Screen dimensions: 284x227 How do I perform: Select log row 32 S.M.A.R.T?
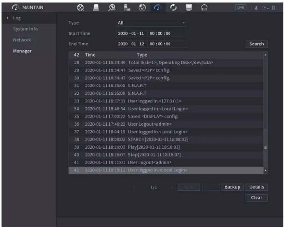166,93
